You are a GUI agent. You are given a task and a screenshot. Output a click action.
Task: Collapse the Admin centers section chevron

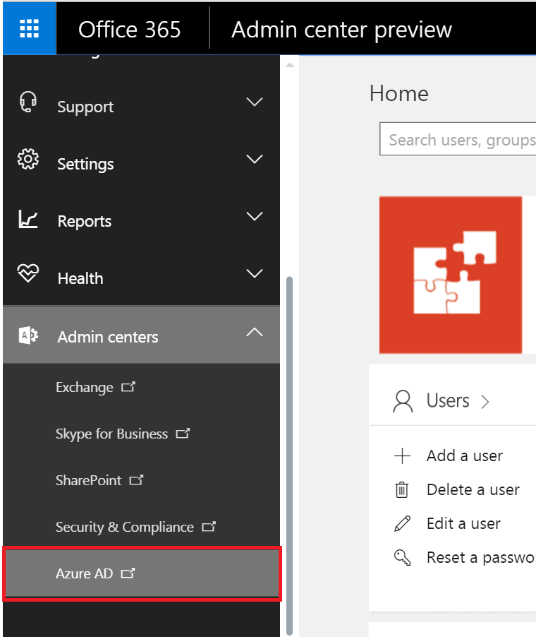[x=255, y=333]
